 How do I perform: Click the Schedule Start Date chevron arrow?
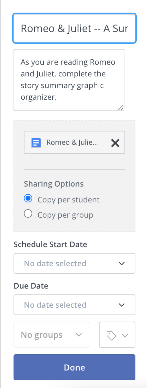(x=122, y=264)
